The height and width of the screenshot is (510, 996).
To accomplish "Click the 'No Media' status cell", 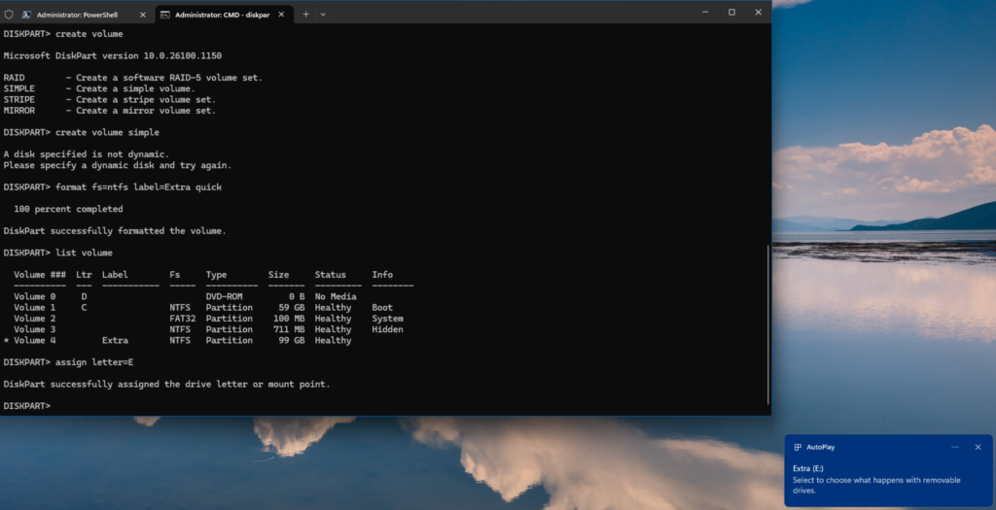I will coord(336,296).
